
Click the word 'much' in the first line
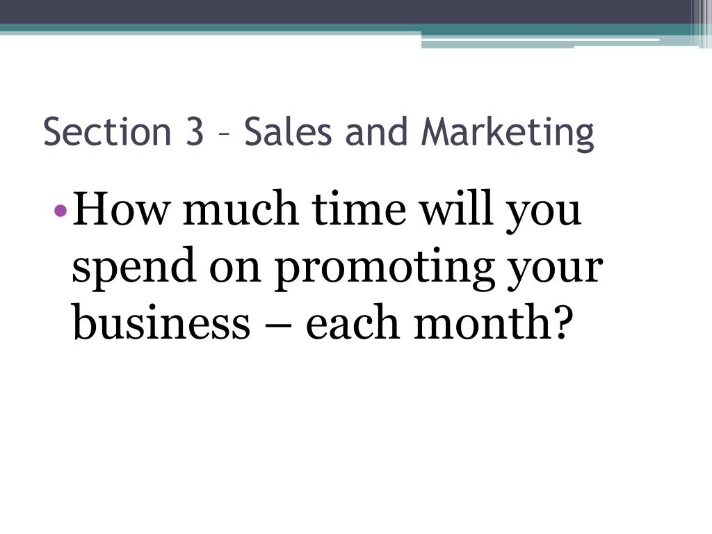click(241, 209)
